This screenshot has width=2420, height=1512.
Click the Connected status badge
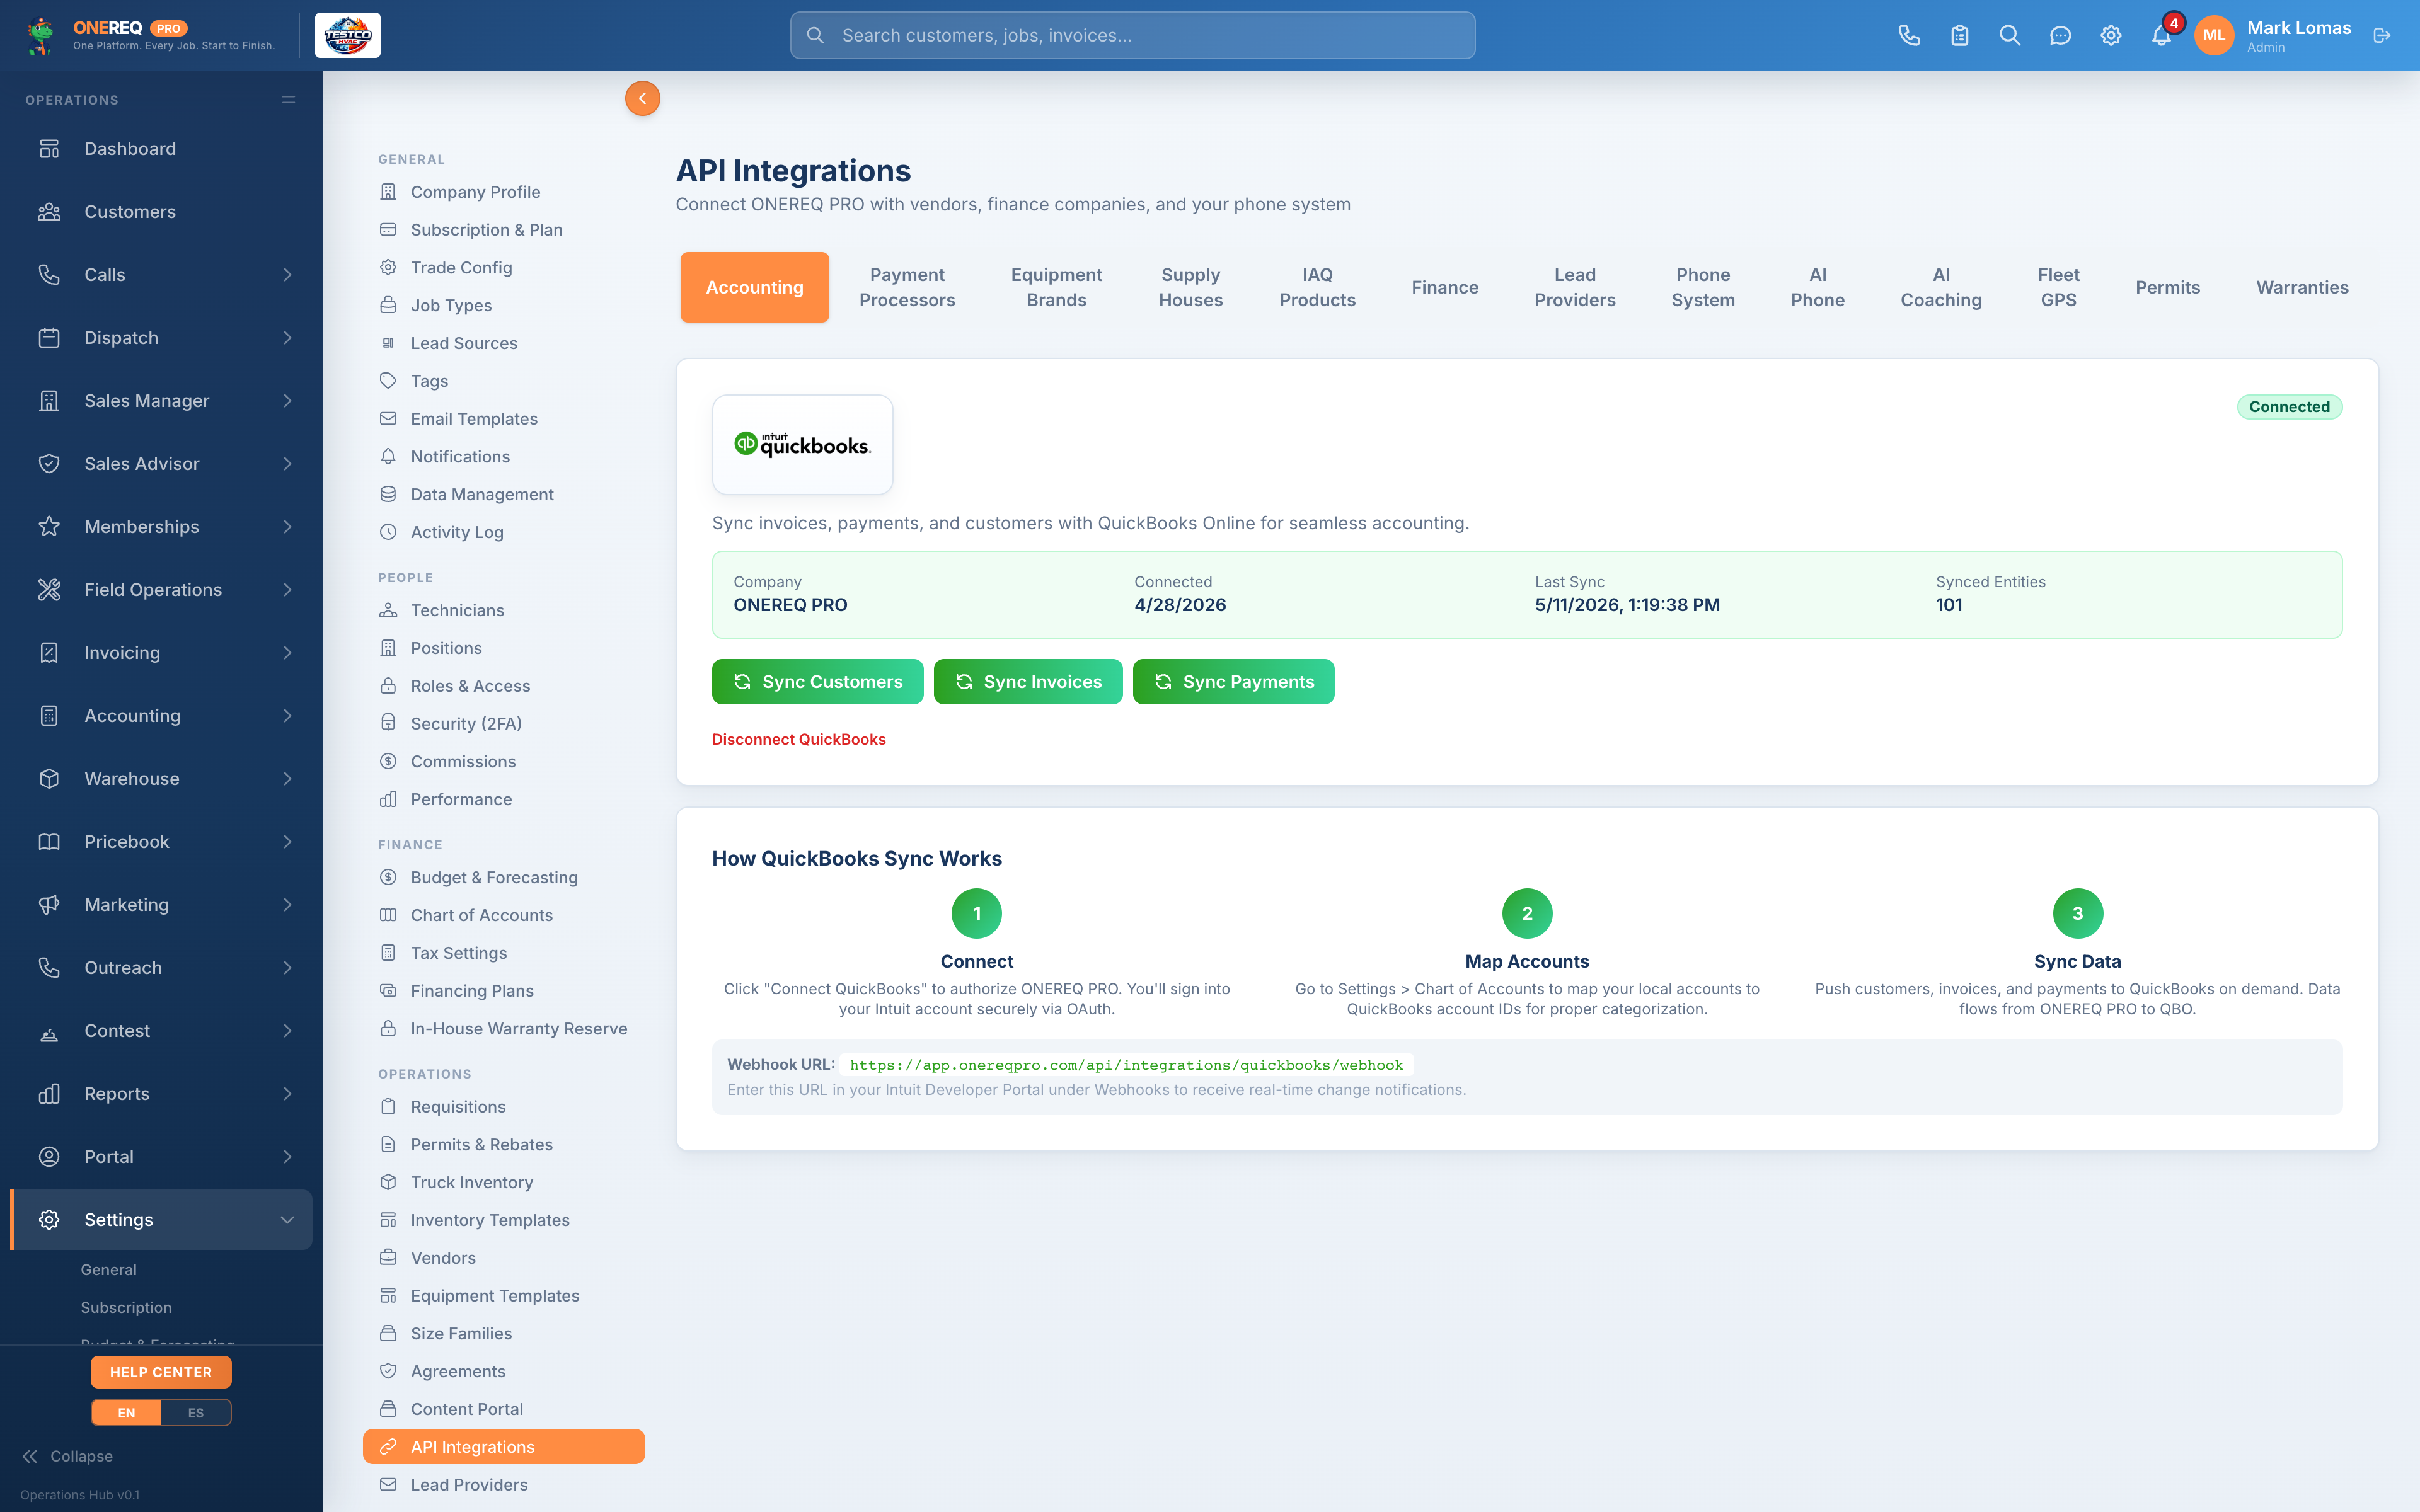click(2290, 407)
